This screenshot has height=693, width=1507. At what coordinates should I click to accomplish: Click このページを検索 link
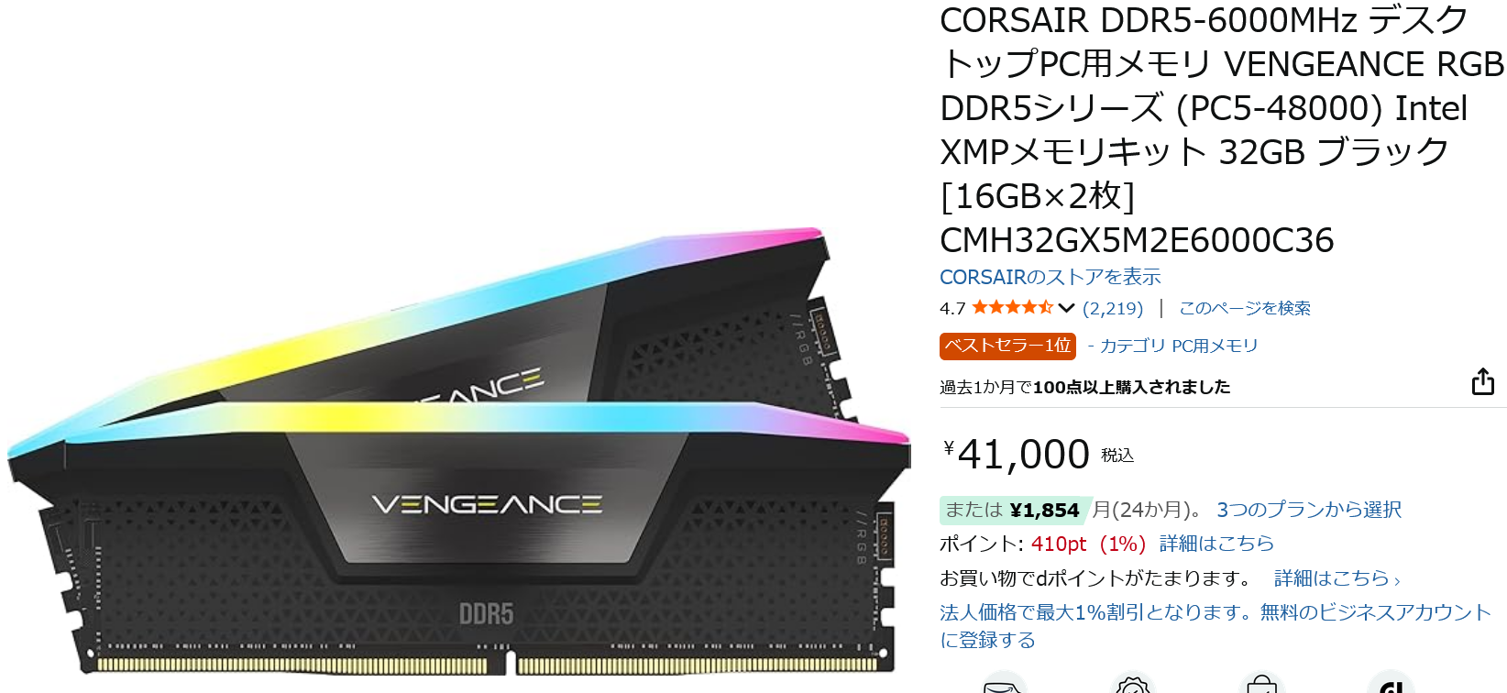click(x=1244, y=308)
